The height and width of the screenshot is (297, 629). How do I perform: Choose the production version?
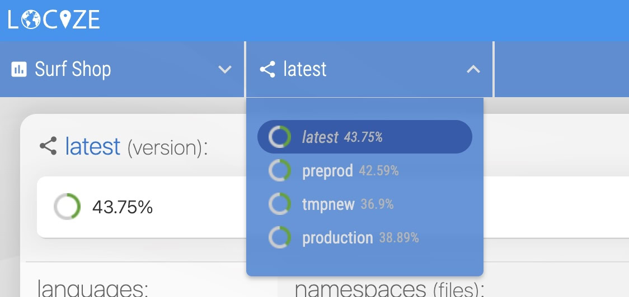point(337,238)
